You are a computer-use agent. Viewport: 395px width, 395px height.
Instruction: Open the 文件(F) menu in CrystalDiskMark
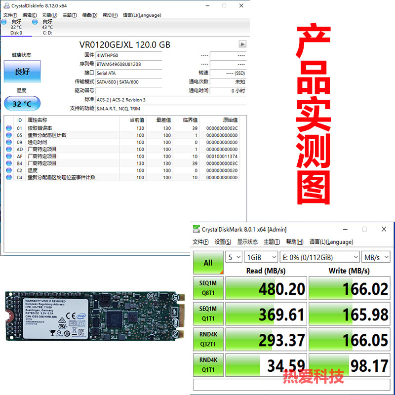click(200, 242)
